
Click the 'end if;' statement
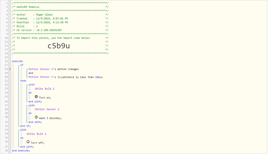click(25, 126)
